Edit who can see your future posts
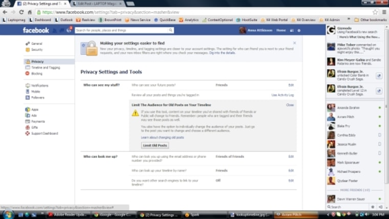The image size is (389, 219). click(x=291, y=85)
